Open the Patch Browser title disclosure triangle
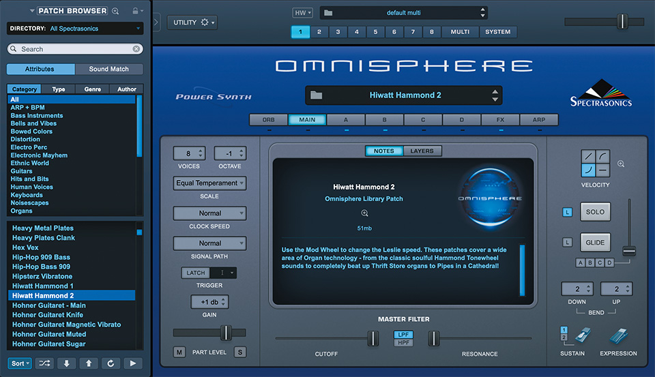Viewport: 655px width, 377px height. coord(32,11)
